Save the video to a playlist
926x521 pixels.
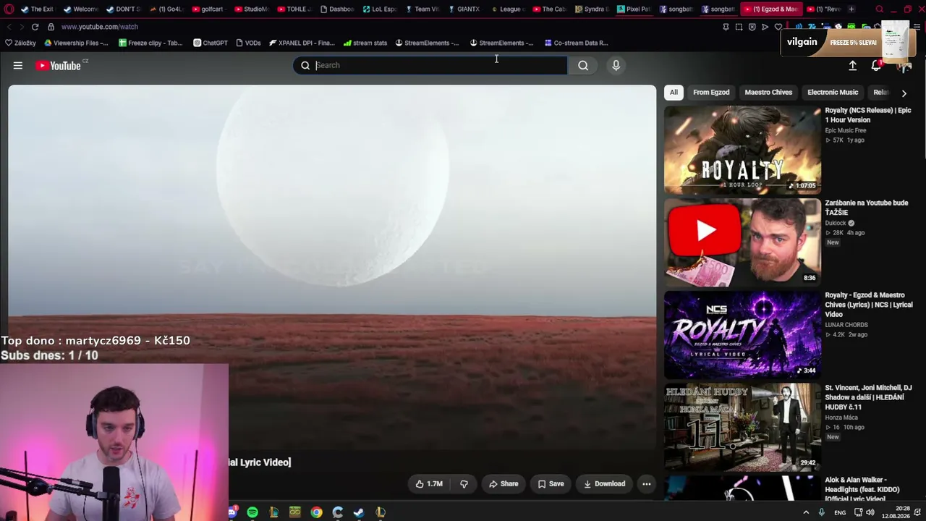coord(551,484)
